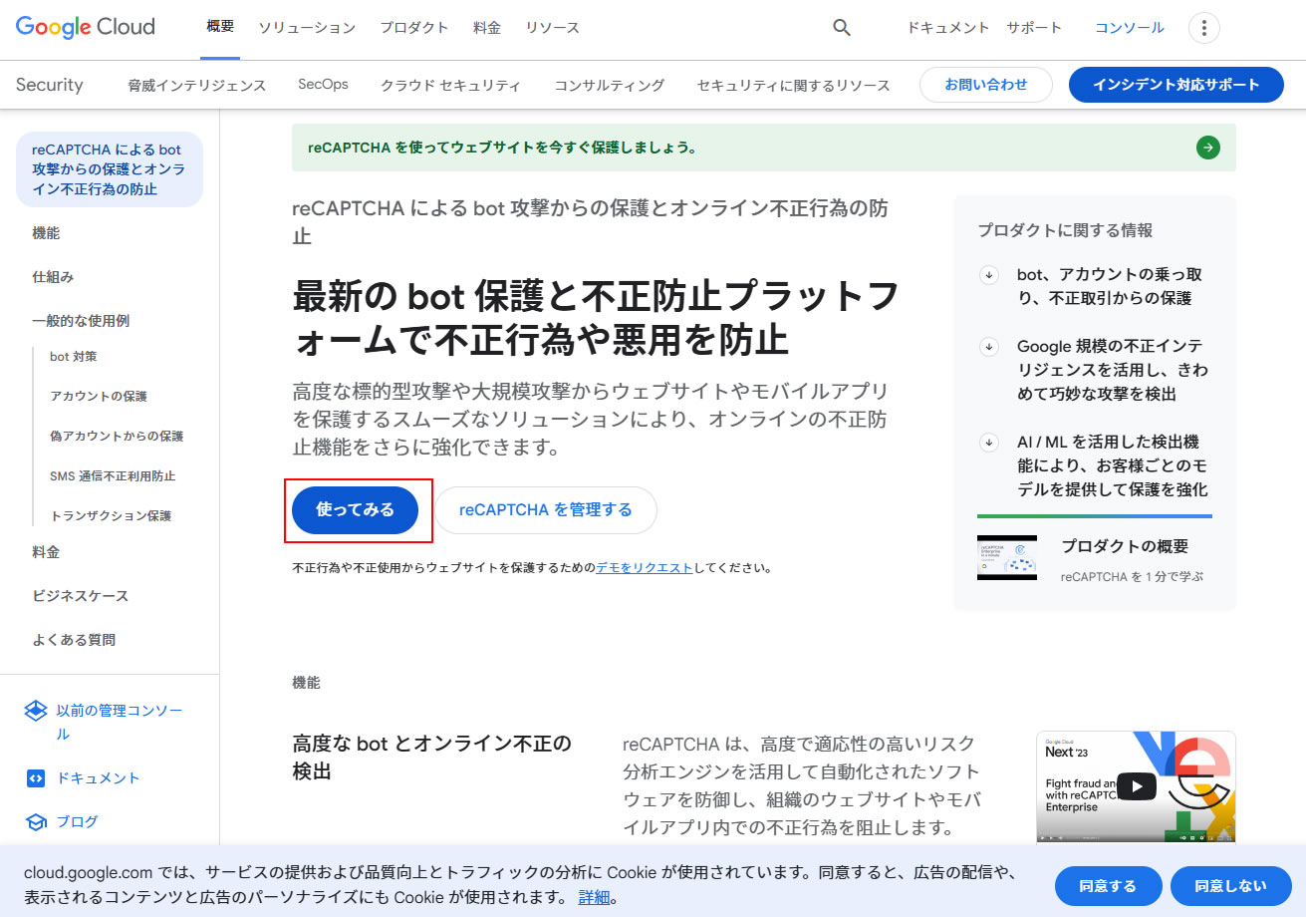Jump to 料金 in the sidebar
Screen dimensions: 1306x917
[46, 552]
